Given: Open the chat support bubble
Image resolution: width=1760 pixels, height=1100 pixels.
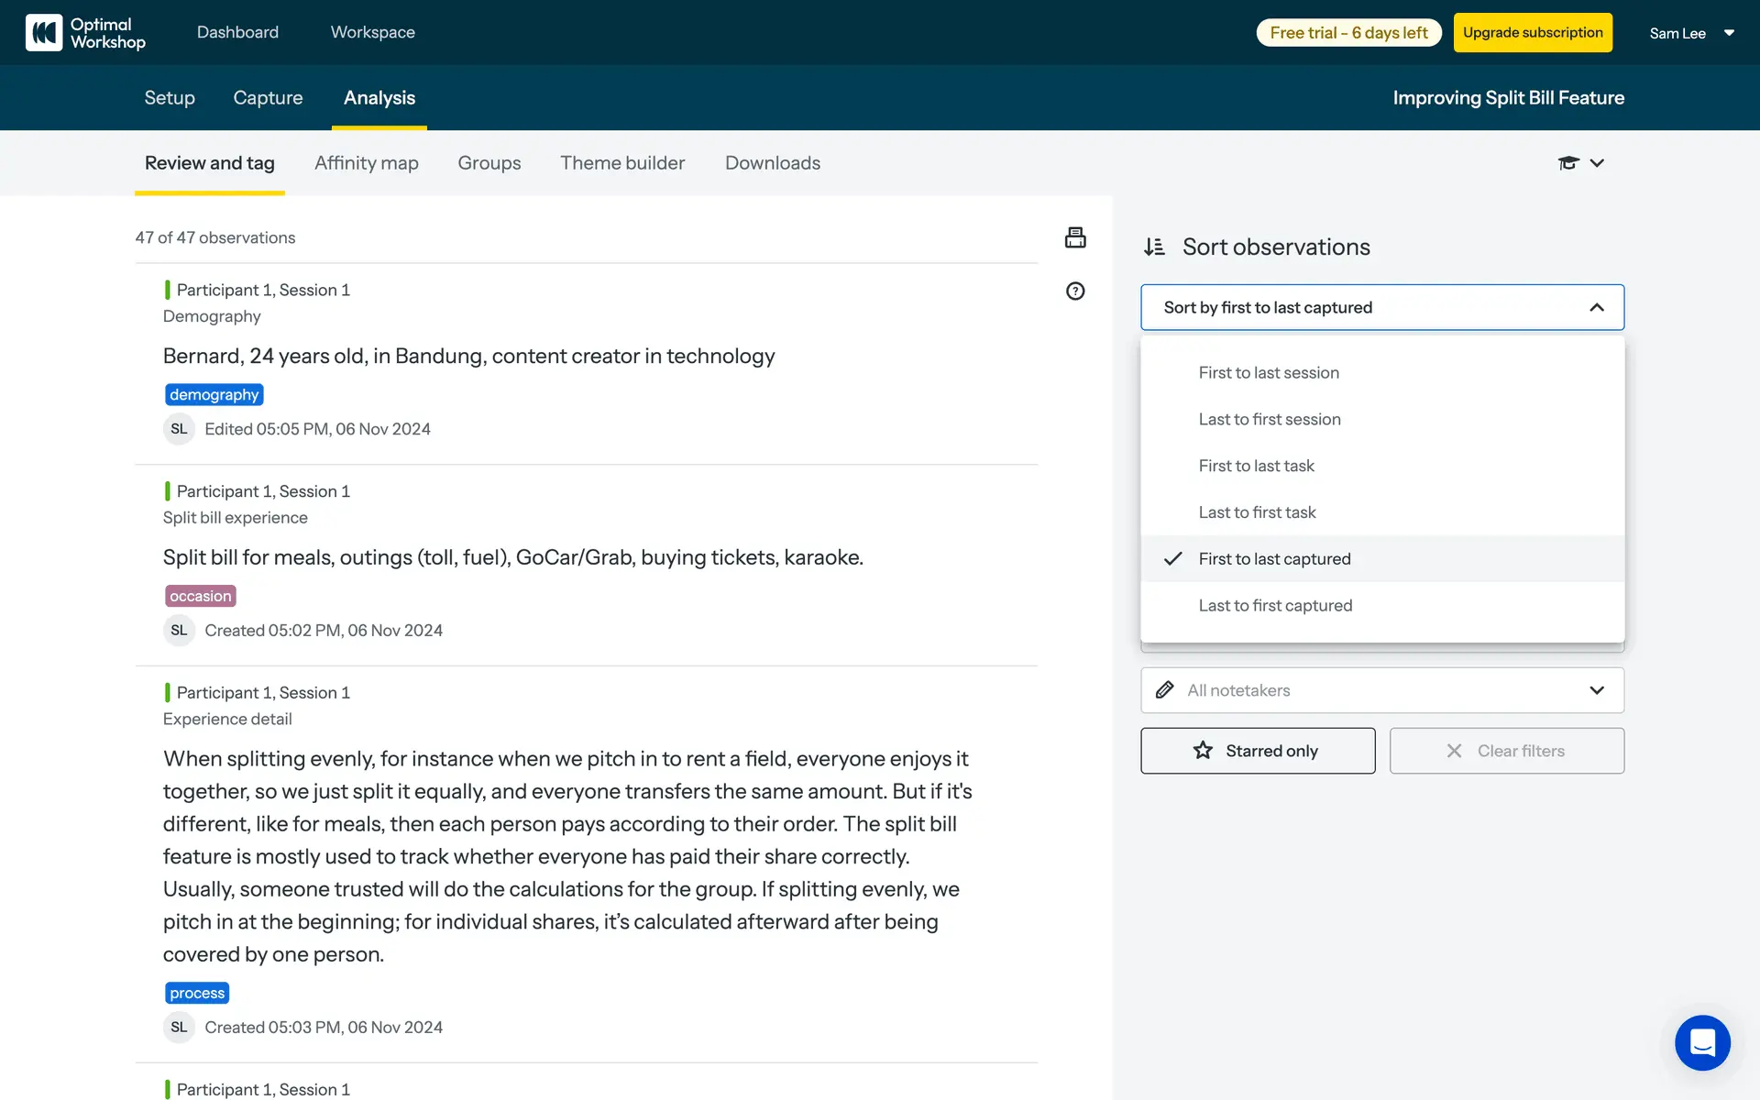Looking at the screenshot, I should [x=1702, y=1042].
